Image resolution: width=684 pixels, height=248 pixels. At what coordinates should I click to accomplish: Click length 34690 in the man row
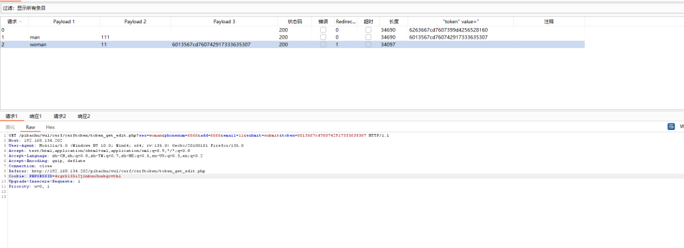388,37
